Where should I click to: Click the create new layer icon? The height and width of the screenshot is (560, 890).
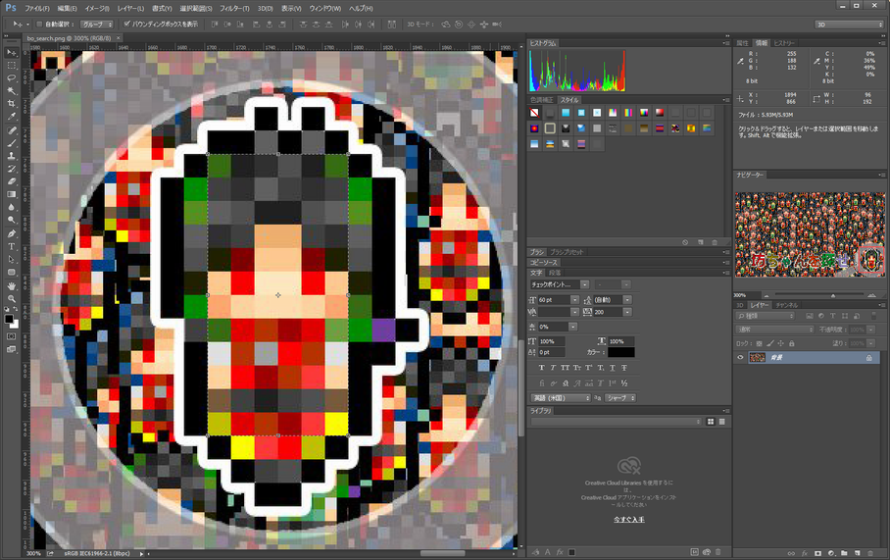857,552
